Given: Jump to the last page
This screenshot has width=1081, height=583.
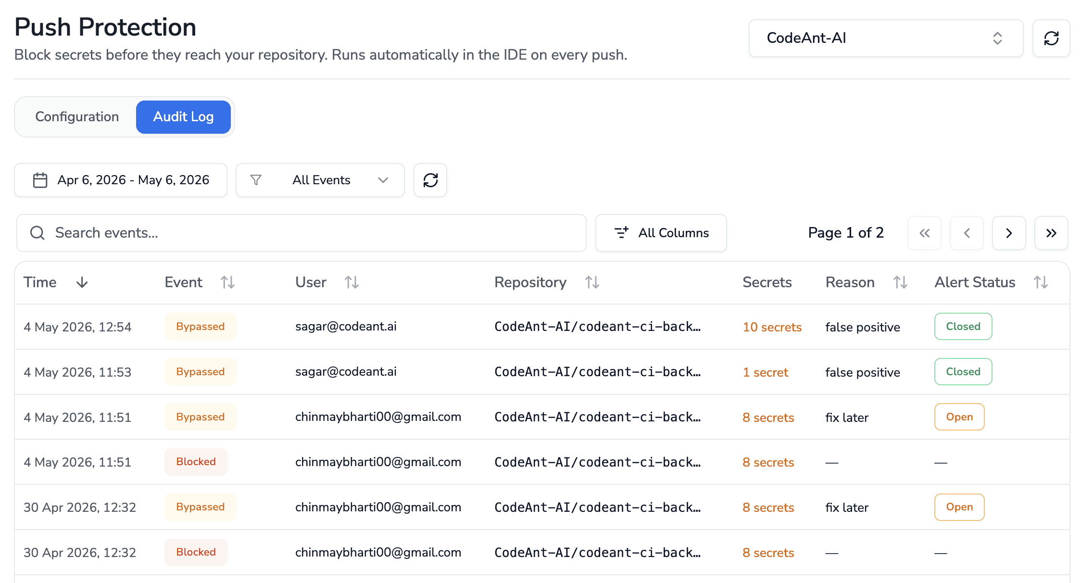Looking at the screenshot, I should [1051, 233].
